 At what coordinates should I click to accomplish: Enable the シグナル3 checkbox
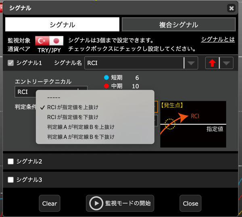click(x=10, y=180)
